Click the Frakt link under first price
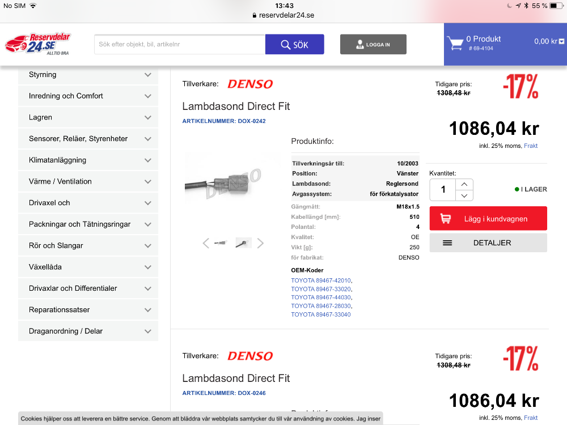The width and height of the screenshot is (567, 425). pyautogui.click(x=531, y=146)
